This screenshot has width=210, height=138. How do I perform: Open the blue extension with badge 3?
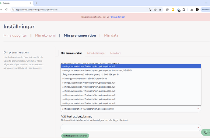pyautogui.click(x=179, y=10)
